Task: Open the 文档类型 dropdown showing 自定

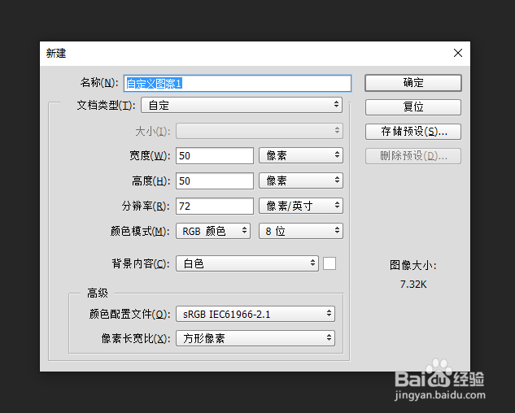Action: click(x=242, y=106)
